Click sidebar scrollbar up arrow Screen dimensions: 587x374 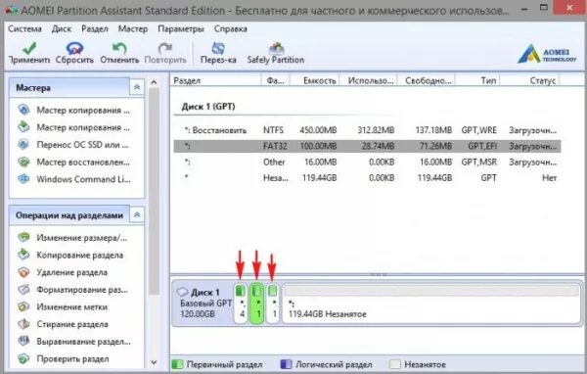tap(154, 82)
